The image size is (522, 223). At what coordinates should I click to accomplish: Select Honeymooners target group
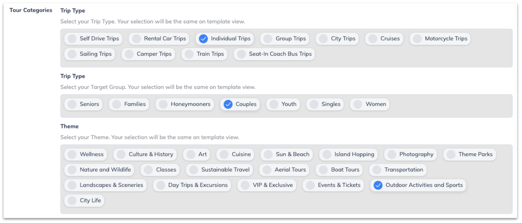[x=185, y=104]
